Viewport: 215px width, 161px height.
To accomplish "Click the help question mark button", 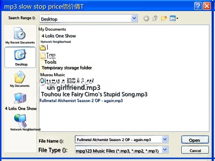I will [x=198, y=6].
